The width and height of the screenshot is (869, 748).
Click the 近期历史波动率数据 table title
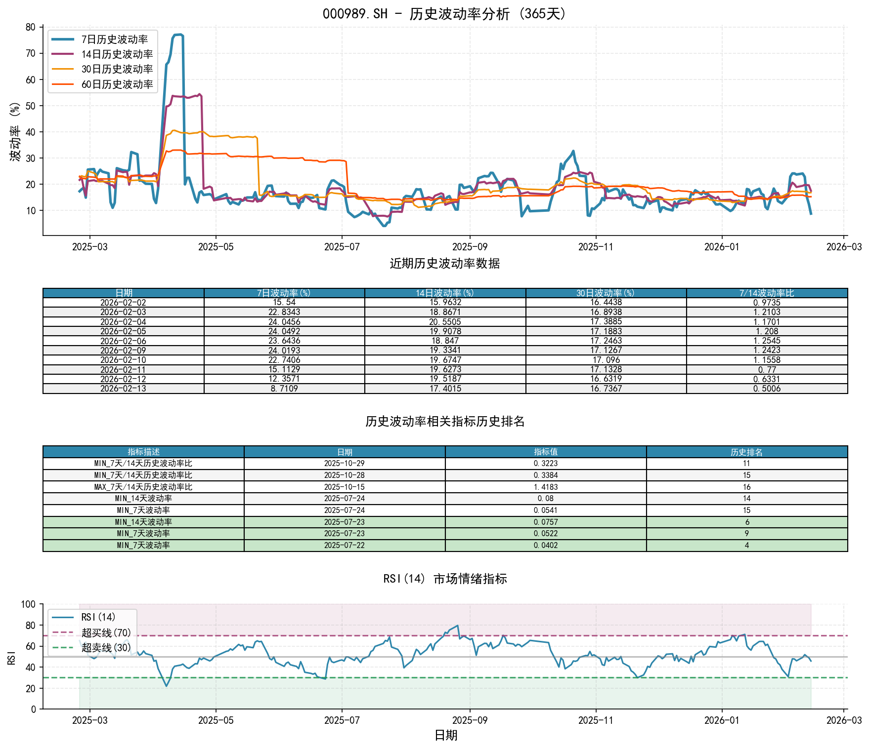(x=445, y=264)
